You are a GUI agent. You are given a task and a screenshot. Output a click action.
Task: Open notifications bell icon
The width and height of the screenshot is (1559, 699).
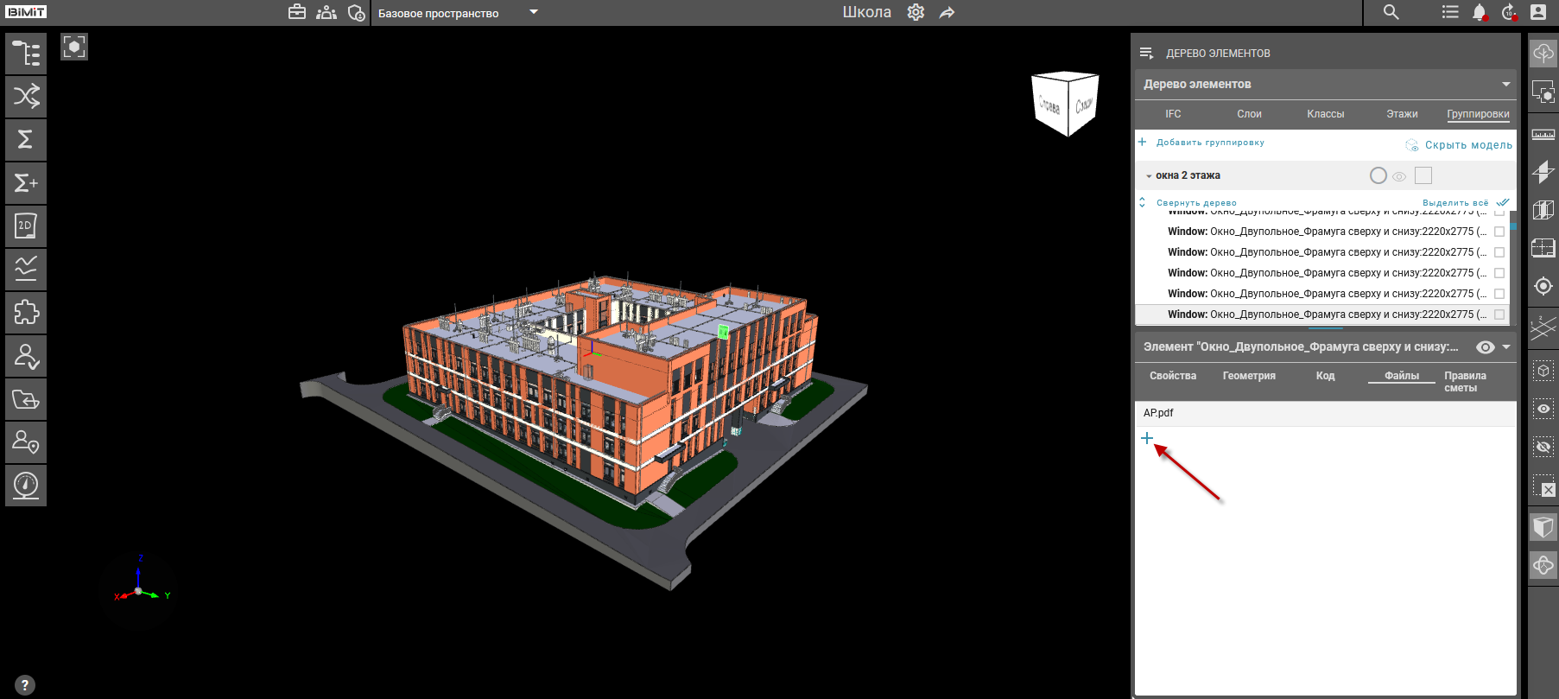click(1479, 12)
